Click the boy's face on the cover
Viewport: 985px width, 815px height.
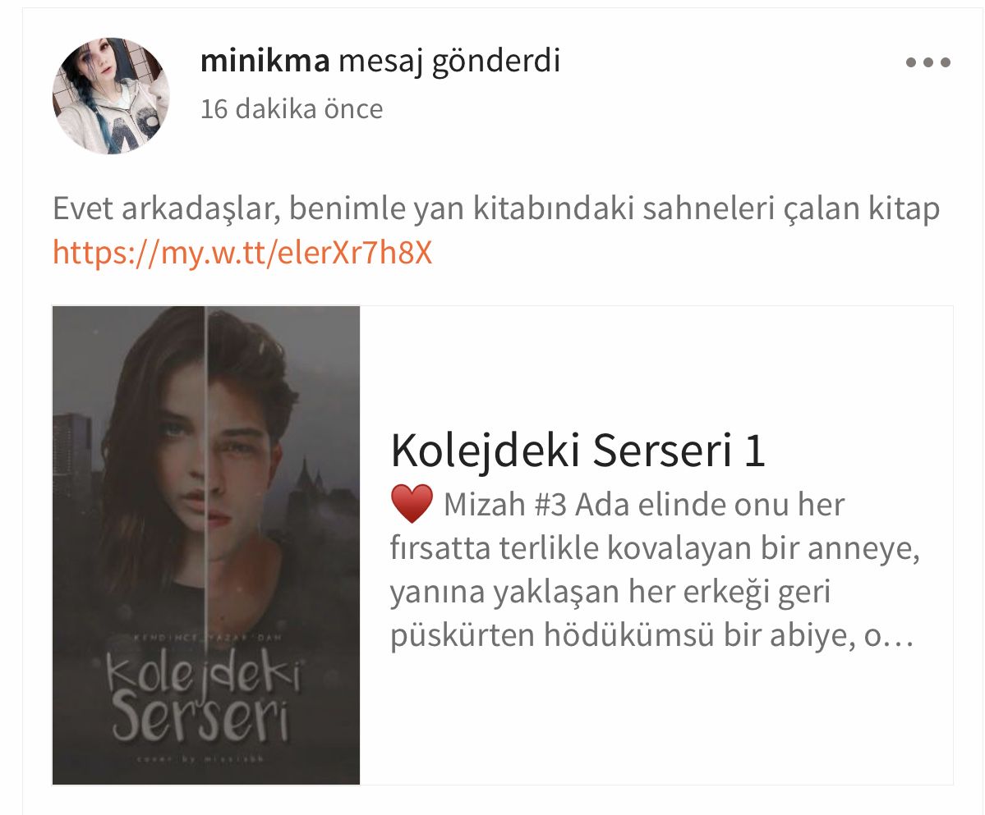pos(242,465)
